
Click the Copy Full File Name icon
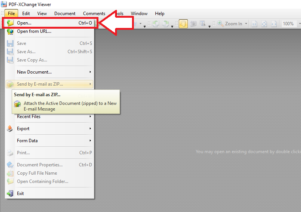[10, 173]
